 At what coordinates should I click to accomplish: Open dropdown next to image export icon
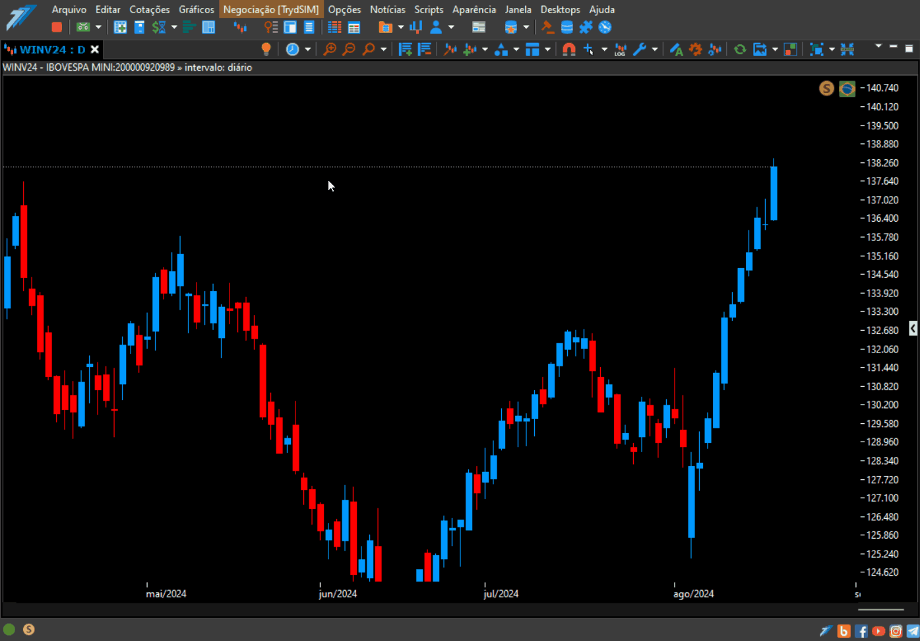coord(775,49)
